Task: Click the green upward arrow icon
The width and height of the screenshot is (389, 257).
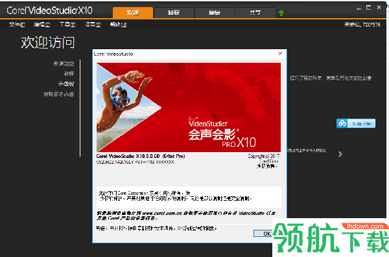Action: coord(281,13)
